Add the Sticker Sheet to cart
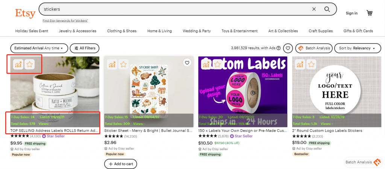This screenshot has height=169, width=385. pos(120,164)
